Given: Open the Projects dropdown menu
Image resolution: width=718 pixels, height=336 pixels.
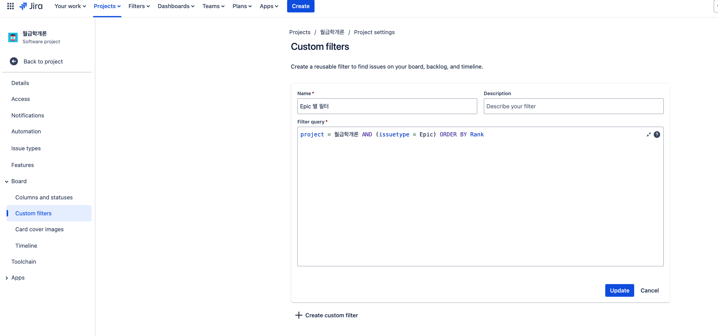Looking at the screenshot, I should pos(107,6).
